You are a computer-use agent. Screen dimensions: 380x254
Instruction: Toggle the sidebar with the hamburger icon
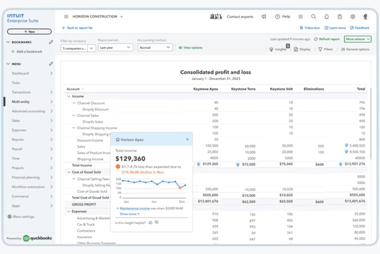point(66,16)
